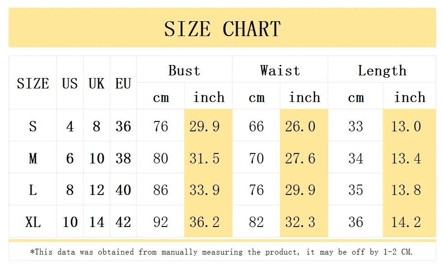Click the 27.6 waist inch cell

point(304,158)
